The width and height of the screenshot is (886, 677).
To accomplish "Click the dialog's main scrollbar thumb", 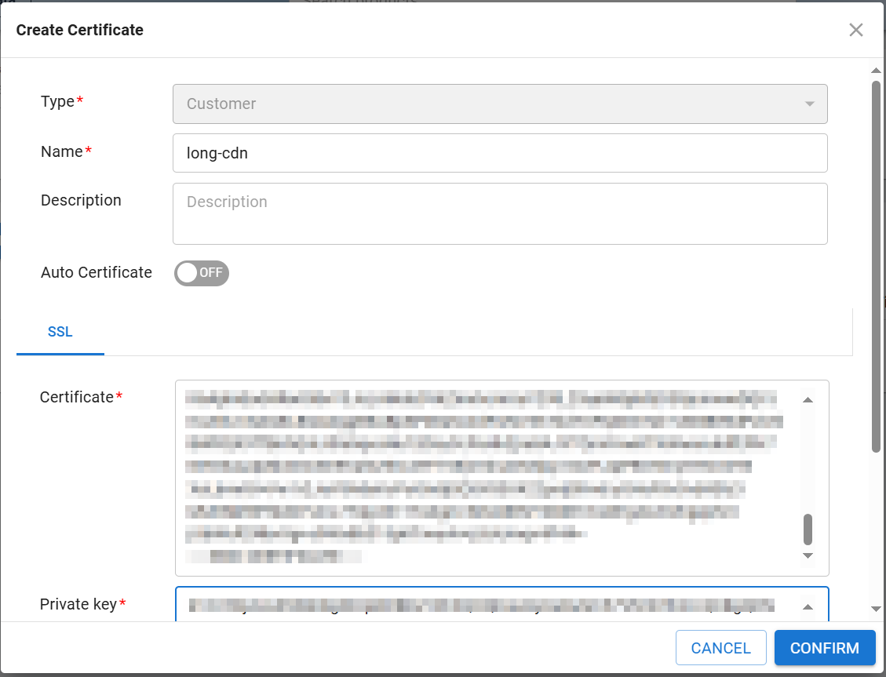I will coord(876,267).
